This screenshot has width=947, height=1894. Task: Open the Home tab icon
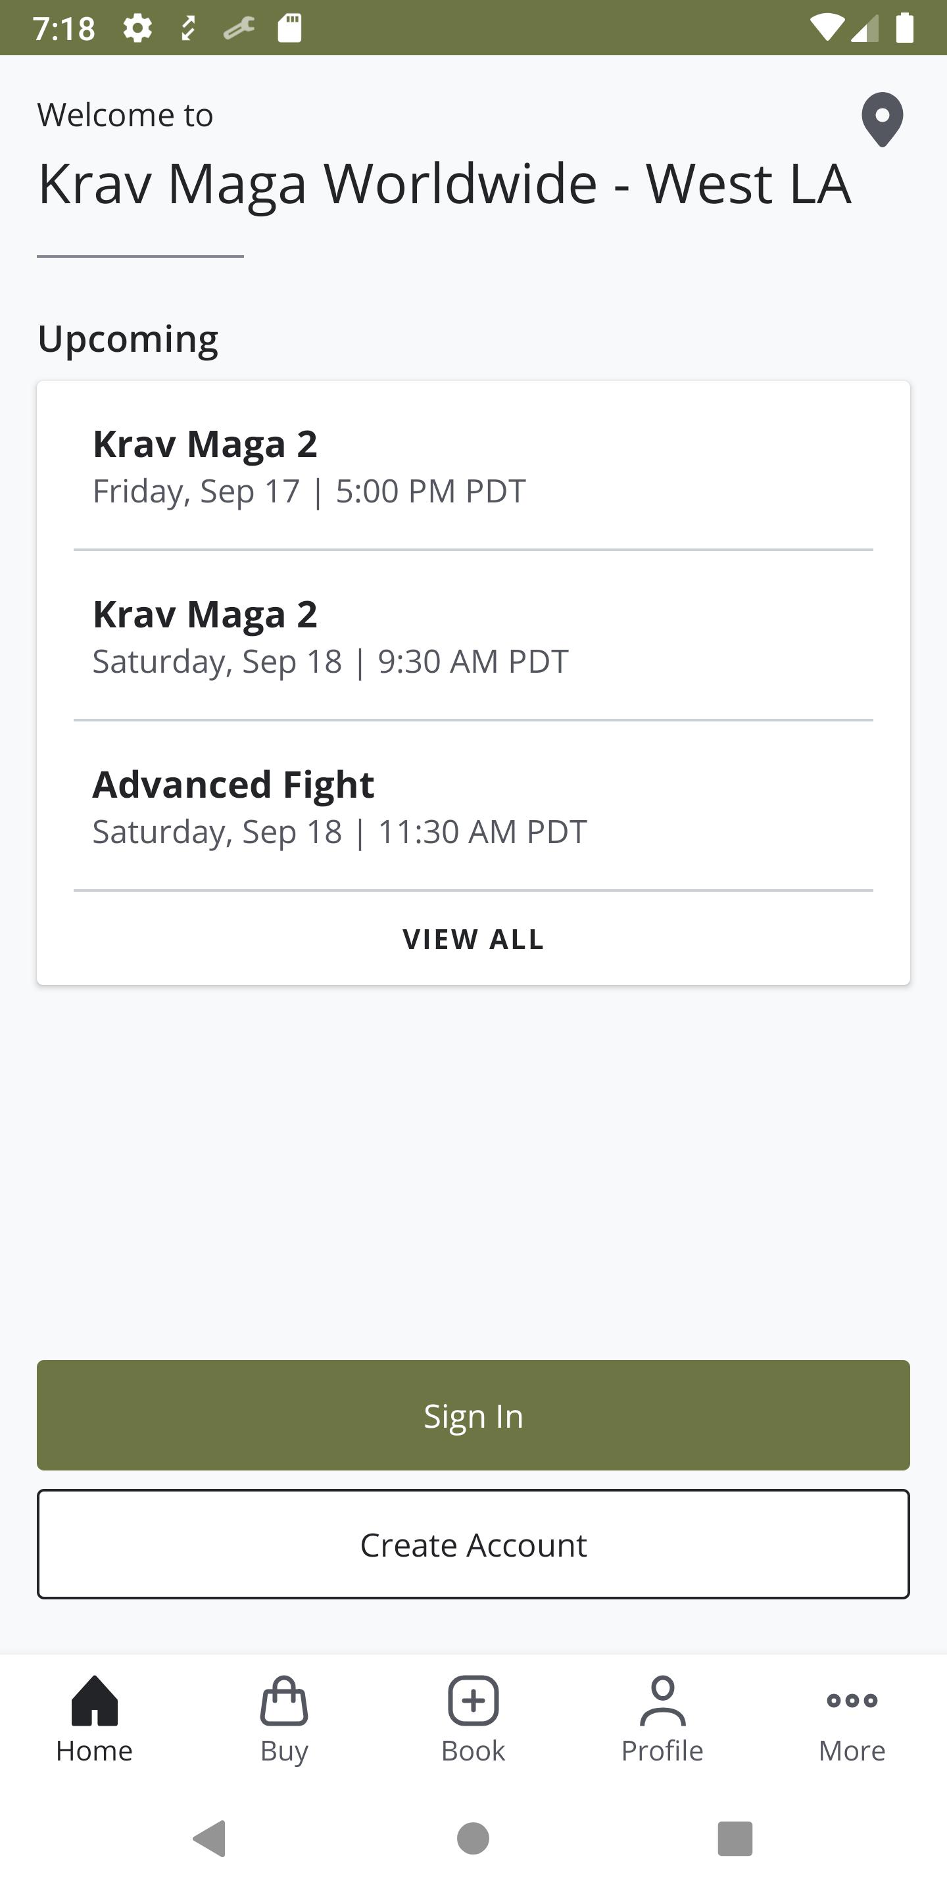[95, 1701]
